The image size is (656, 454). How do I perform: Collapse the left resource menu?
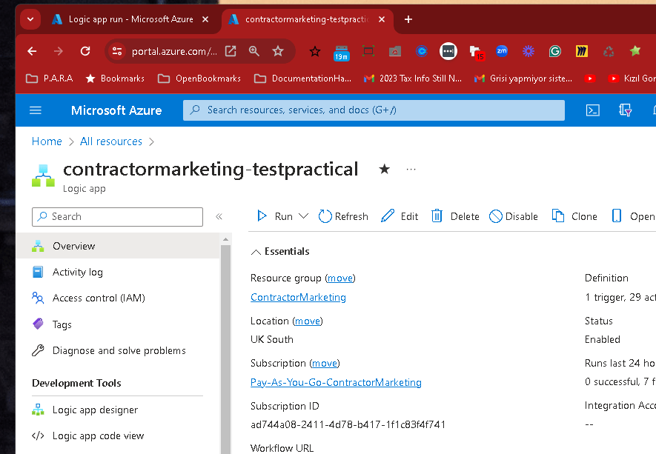(x=219, y=216)
